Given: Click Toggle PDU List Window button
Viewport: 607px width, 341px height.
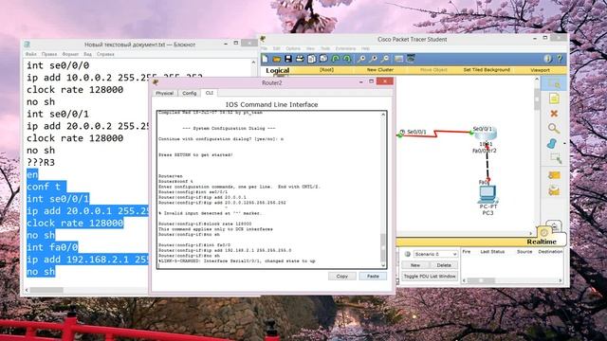Looking at the screenshot, I should coord(430,277).
